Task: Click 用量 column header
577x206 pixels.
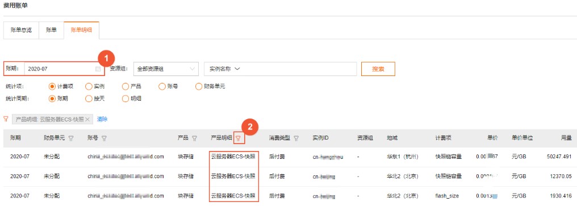Action: click(566, 138)
